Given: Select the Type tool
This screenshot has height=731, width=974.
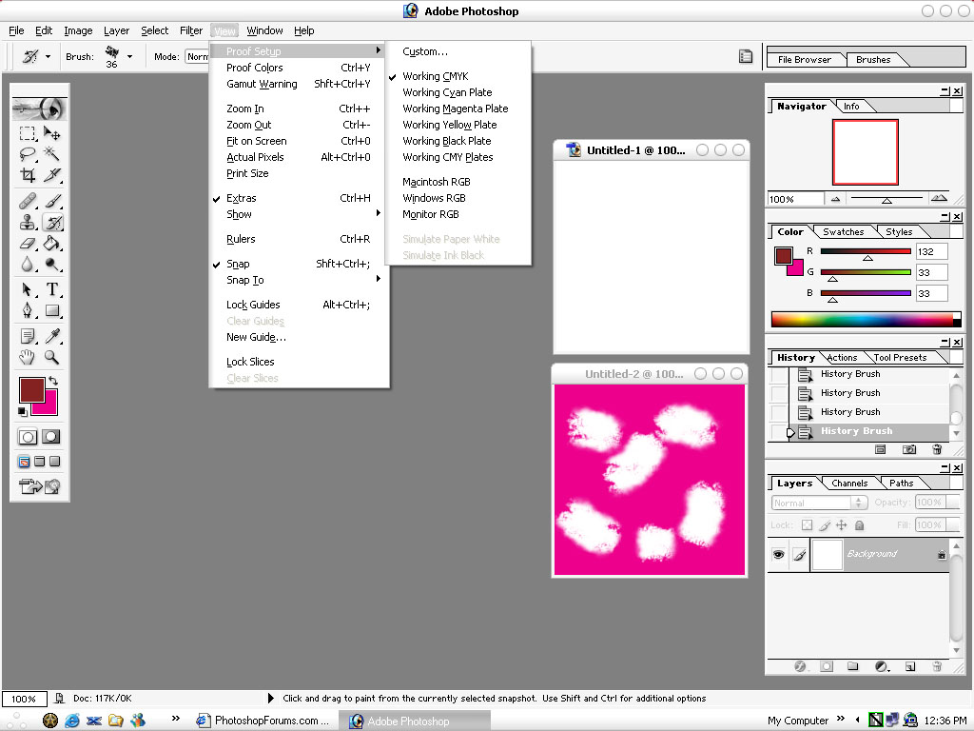Looking at the screenshot, I should click(52, 289).
